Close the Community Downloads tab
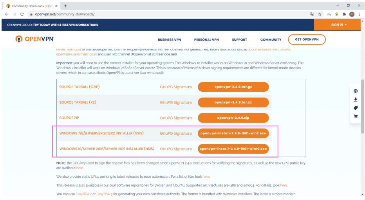The height and width of the screenshot is (200, 365). pos(56,6)
